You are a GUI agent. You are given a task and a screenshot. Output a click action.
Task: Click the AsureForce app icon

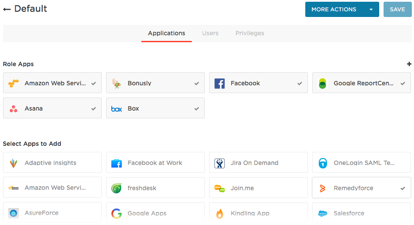click(x=13, y=213)
